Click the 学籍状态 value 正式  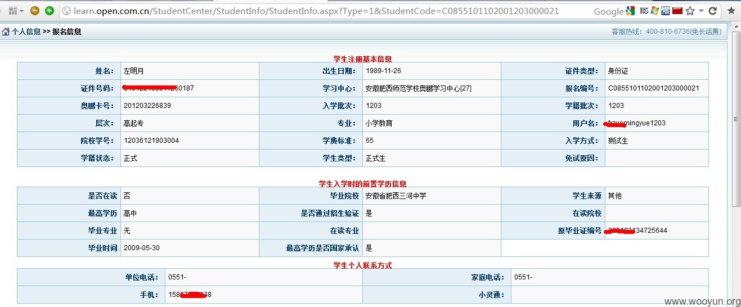click(130, 158)
